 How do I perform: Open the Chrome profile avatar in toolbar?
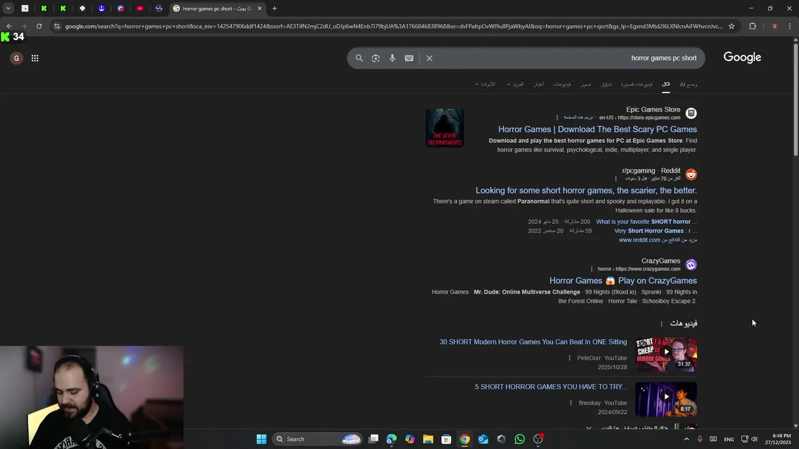(775, 26)
